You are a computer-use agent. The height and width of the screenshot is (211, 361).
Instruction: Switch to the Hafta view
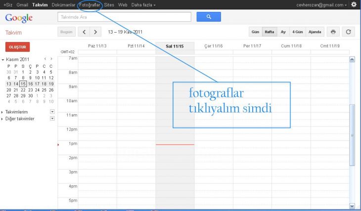270,32
